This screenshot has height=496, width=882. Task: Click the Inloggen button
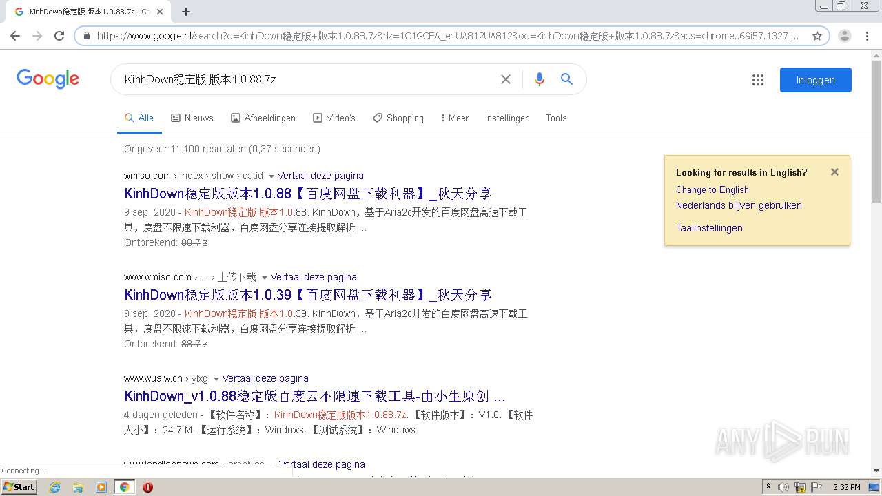[816, 80]
